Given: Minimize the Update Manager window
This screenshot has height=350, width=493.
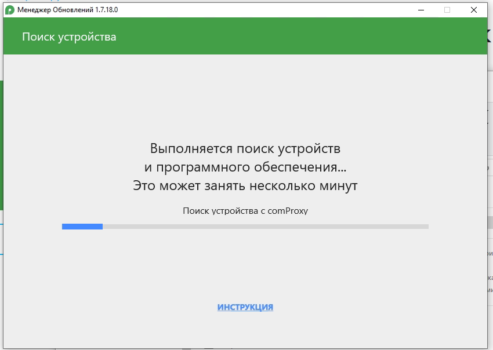Looking at the screenshot, I should click(420, 10).
